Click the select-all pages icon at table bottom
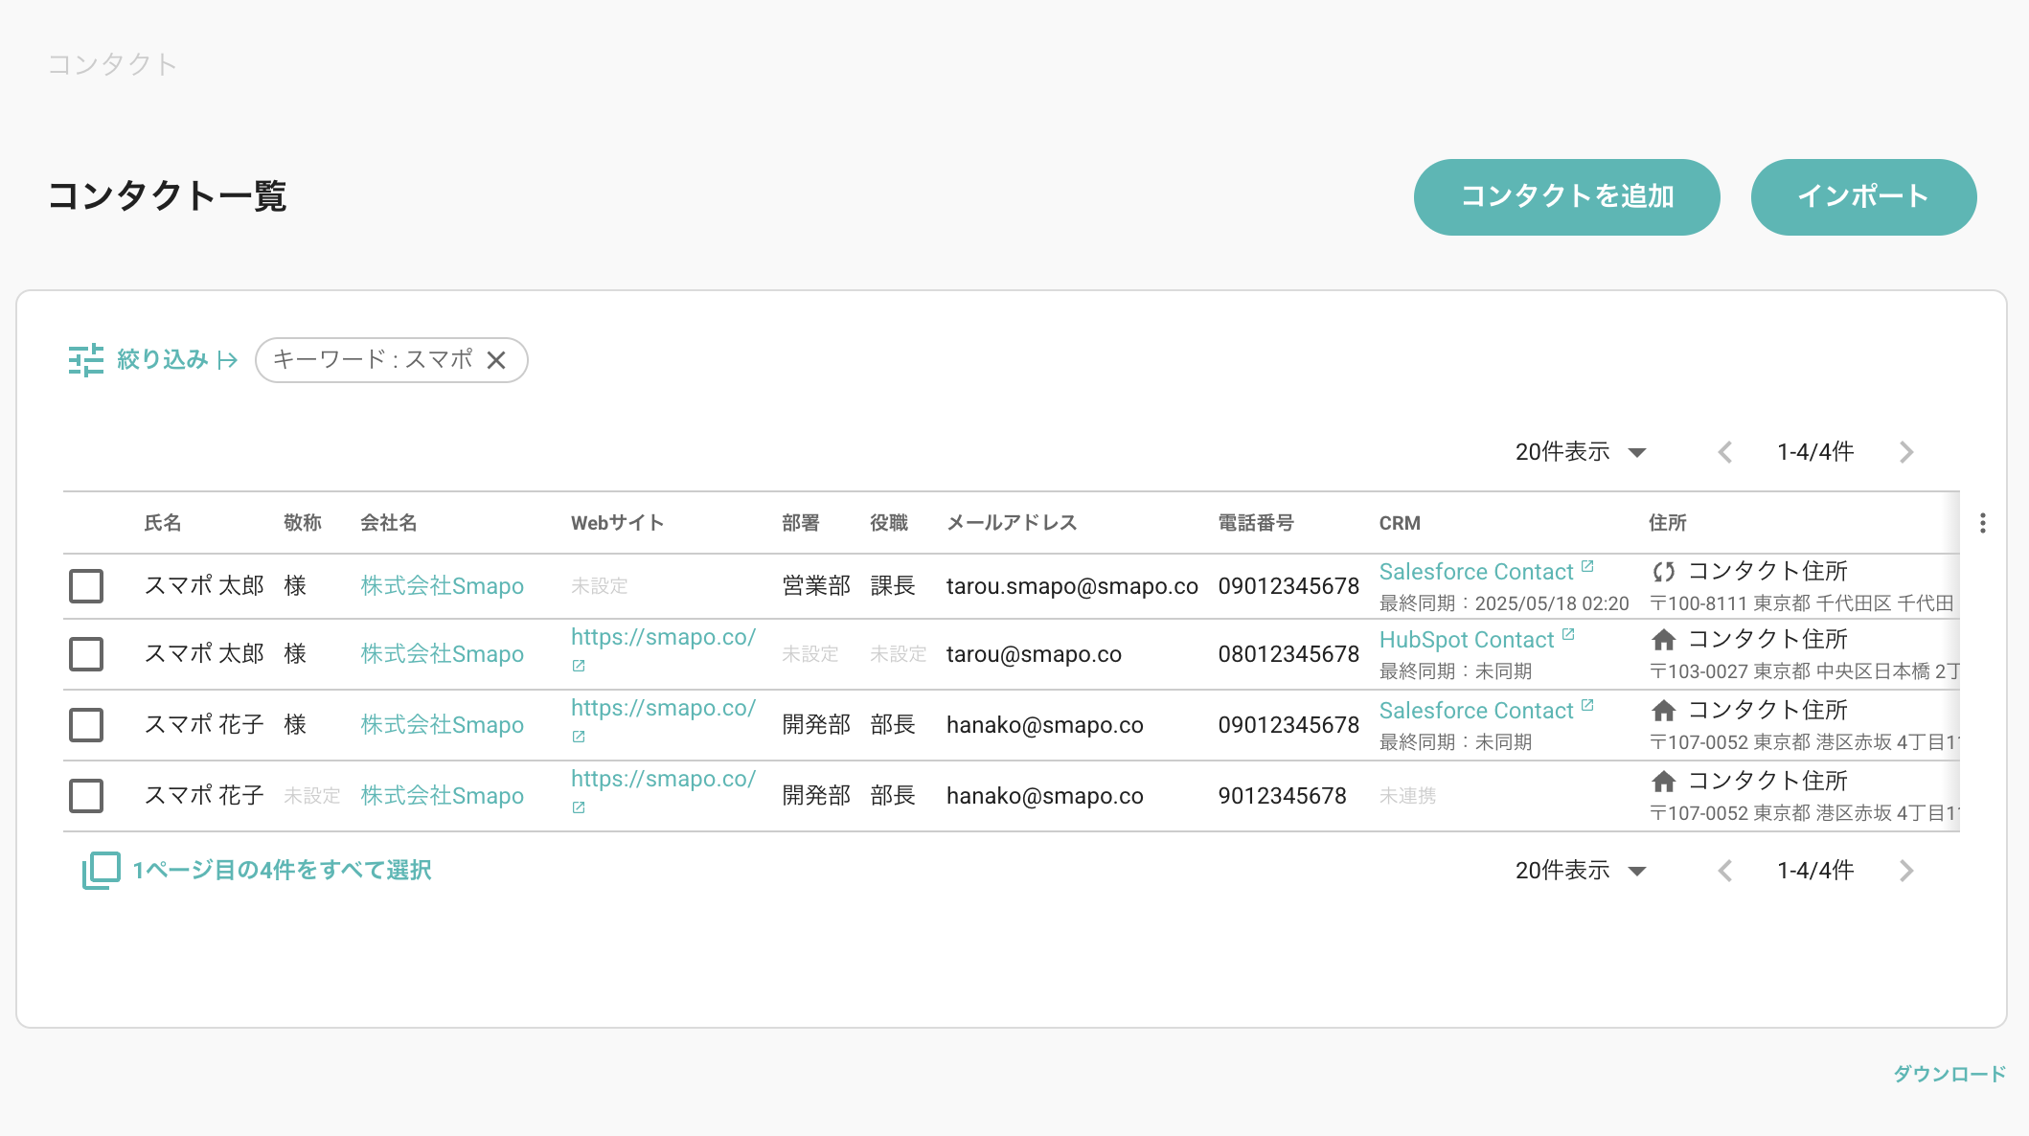 point(101,870)
